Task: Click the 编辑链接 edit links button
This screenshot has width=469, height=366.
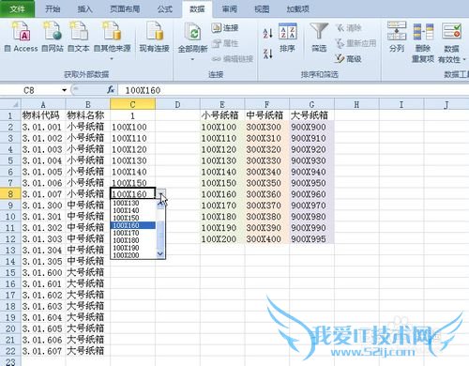Action: pyautogui.click(x=233, y=59)
